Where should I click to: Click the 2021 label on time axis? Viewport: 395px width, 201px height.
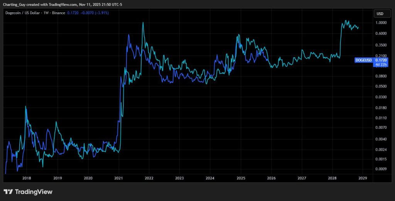point(118,178)
